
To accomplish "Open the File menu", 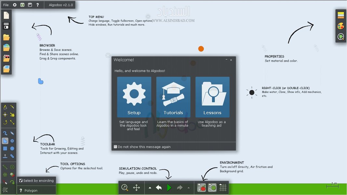I will click(x=6, y=5).
